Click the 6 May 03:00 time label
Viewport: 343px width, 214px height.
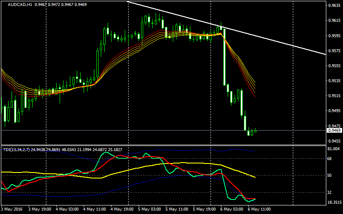click(231, 209)
